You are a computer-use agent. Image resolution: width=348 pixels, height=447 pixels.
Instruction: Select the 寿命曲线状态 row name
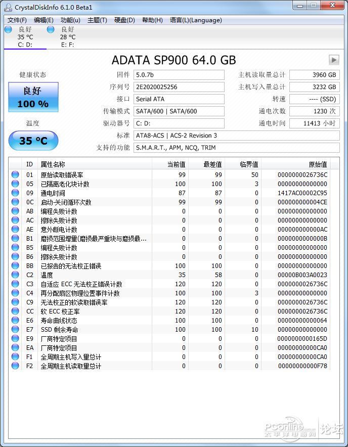59,321
